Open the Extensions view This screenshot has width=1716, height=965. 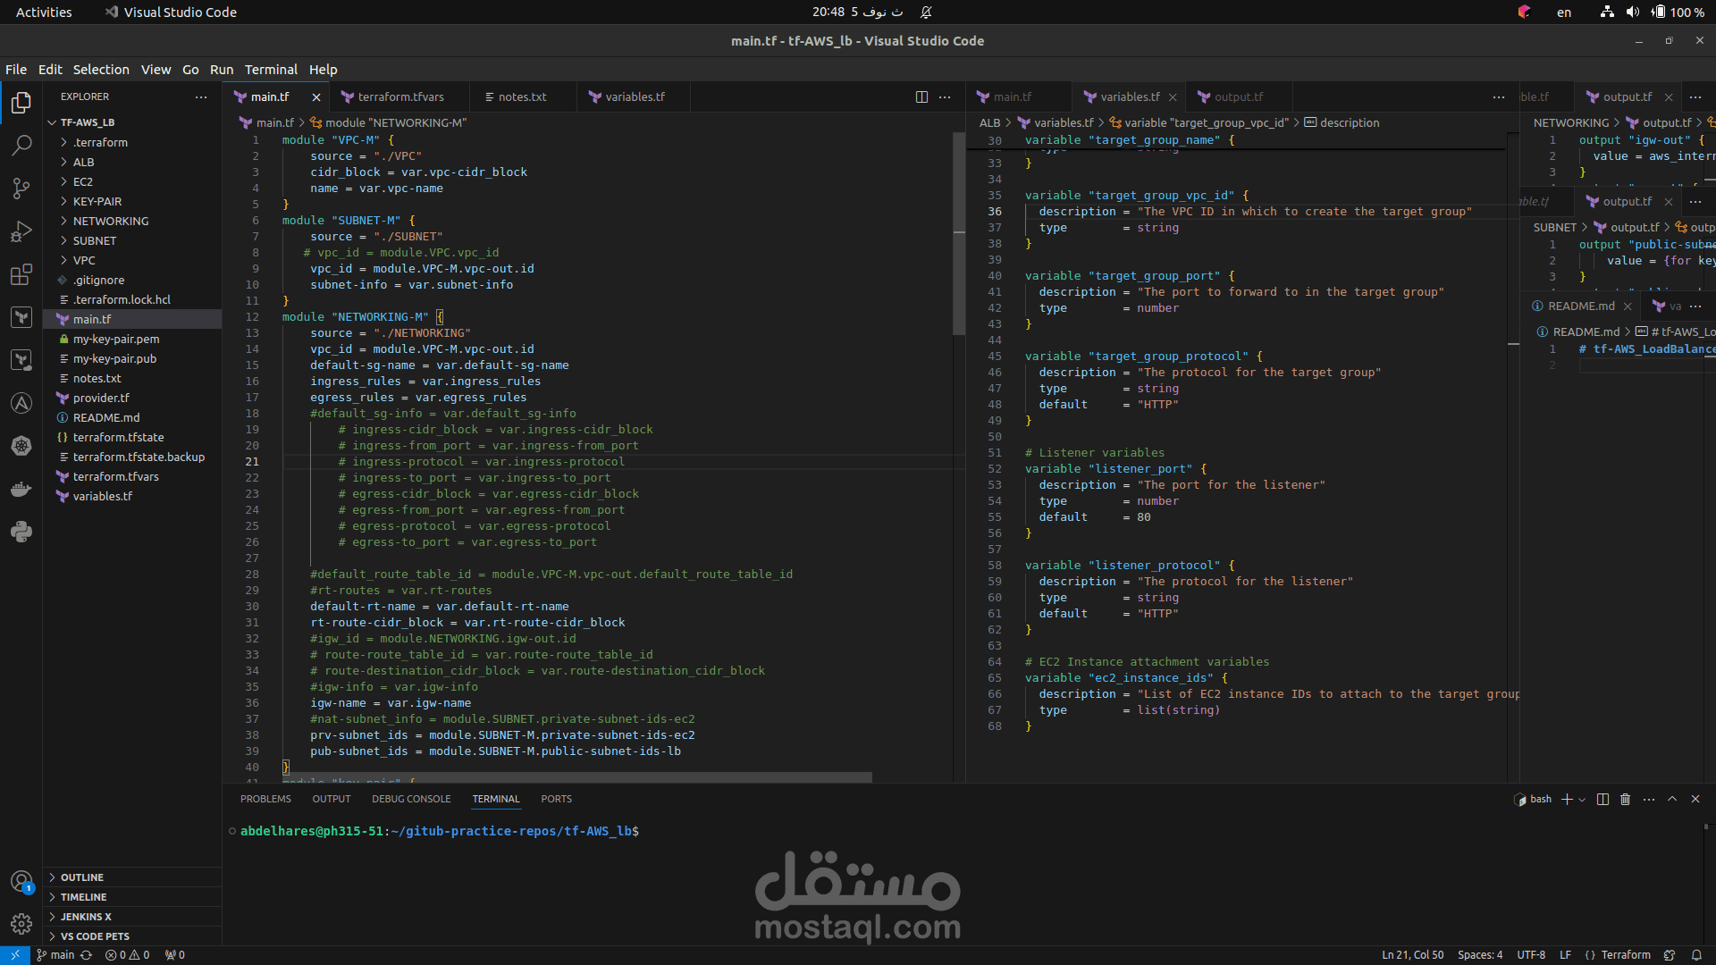point(21,274)
